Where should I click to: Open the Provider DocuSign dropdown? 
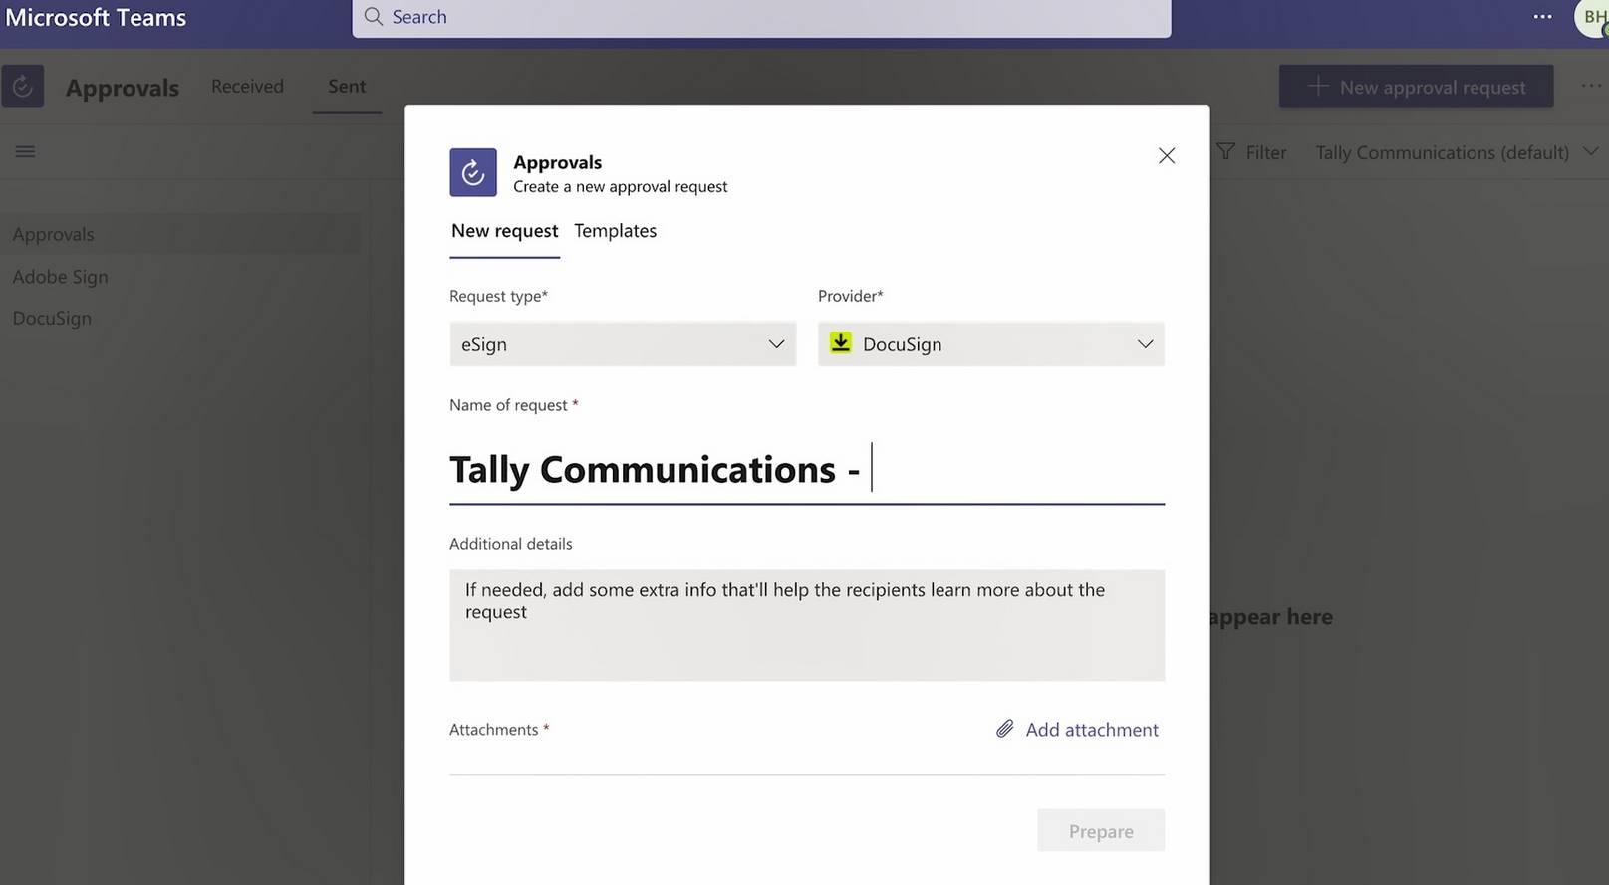click(x=990, y=344)
